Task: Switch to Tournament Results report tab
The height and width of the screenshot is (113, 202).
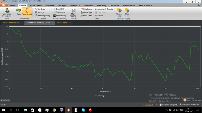Action: (x=11, y=23)
